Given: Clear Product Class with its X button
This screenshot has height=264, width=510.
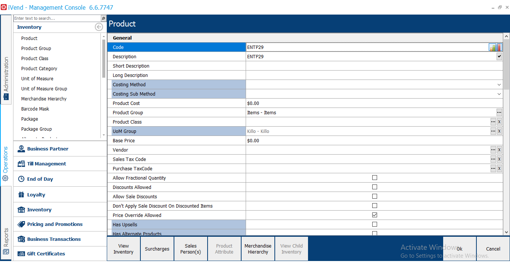Looking at the screenshot, I should 499,122.
